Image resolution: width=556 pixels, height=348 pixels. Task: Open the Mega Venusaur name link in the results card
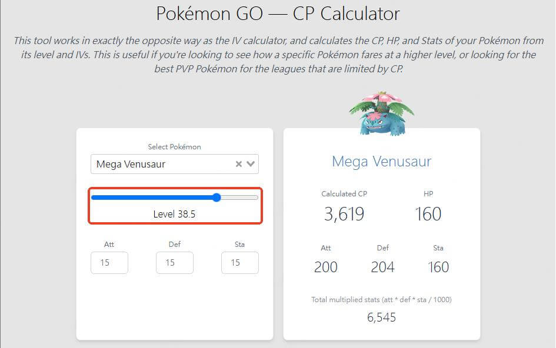(x=381, y=161)
